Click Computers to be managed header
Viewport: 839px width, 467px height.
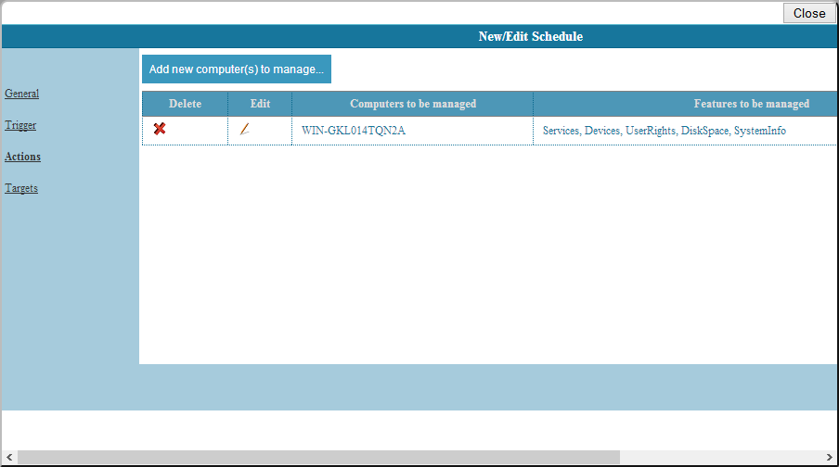pos(413,104)
